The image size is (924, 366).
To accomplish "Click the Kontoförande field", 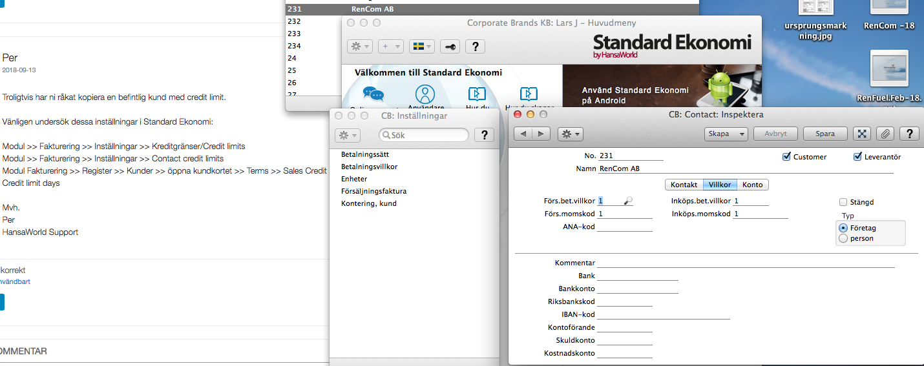I will point(625,327).
